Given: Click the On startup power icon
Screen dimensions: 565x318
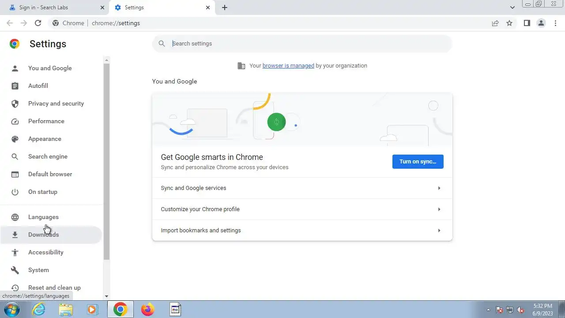Looking at the screenshot, I should [15, 192].
